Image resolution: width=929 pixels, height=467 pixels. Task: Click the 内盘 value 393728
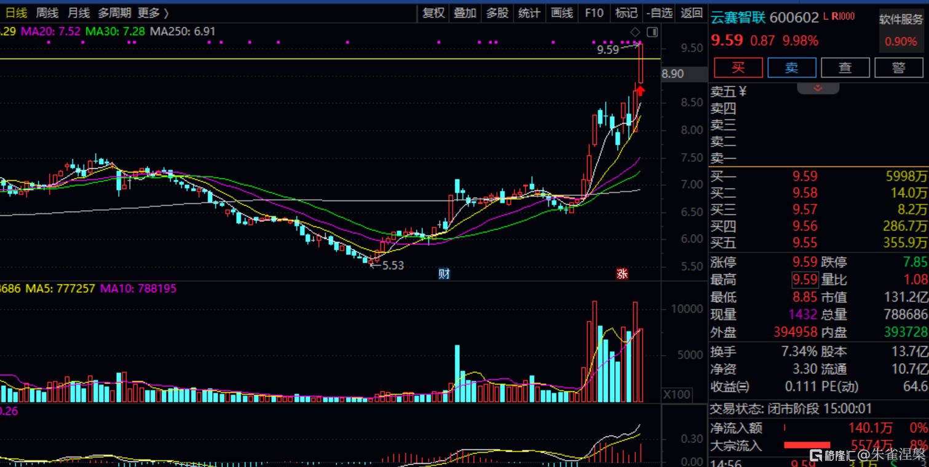(906, 332)
